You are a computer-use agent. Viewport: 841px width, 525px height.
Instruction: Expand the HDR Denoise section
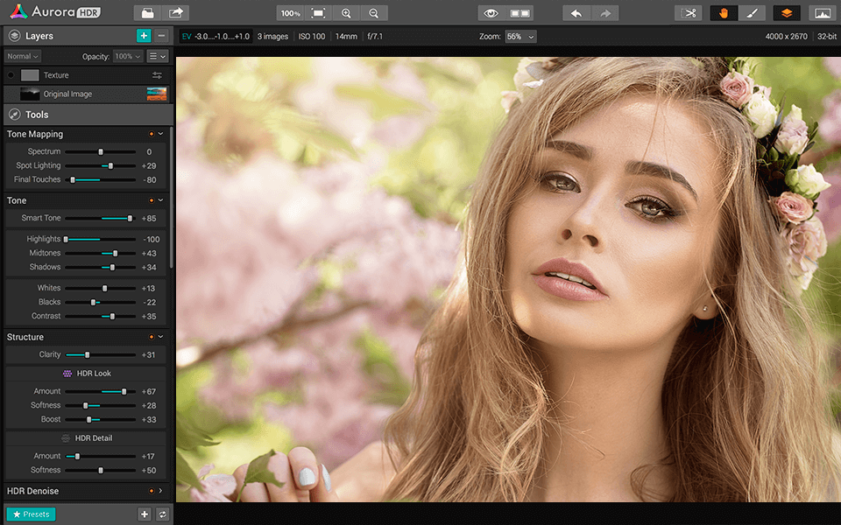click(160, 491)
